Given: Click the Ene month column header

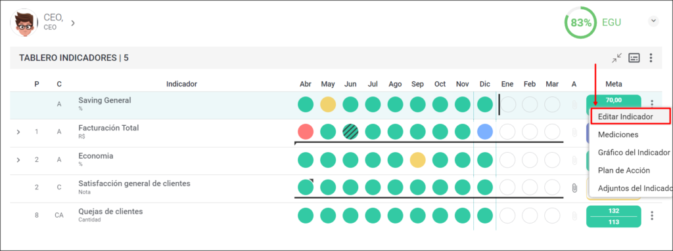Looking at the screenshot, I should click(x=507, y=84).
